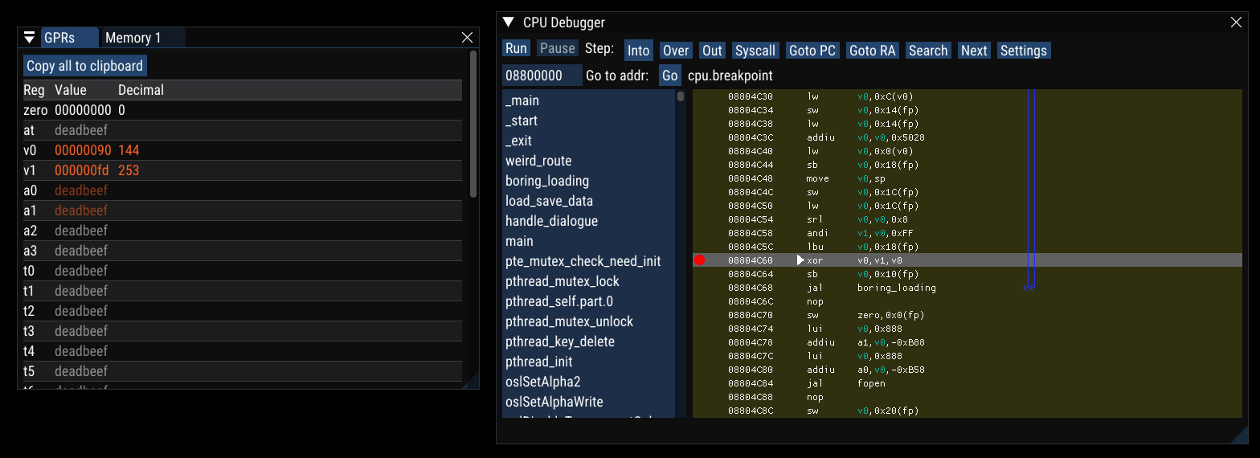Select disassembly line 08804C48 move
The width and height of the screenshot is (1260, 458).
[x=967, y=178]
